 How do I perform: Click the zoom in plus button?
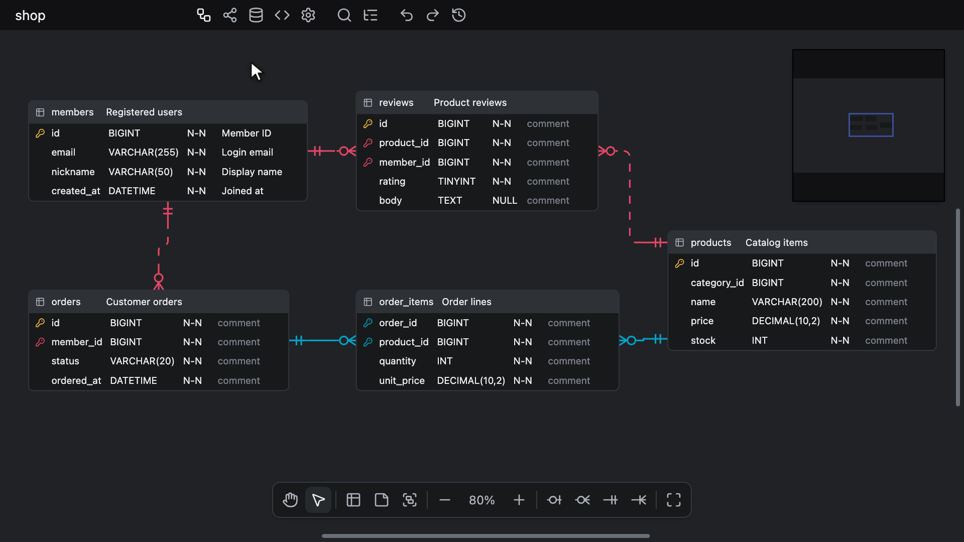[519, 500]
